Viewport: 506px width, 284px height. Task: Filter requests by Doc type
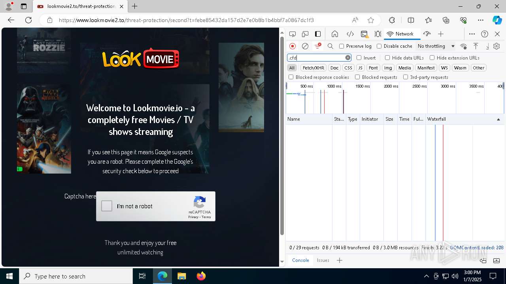pyautogui.click(x=334, y=68)
